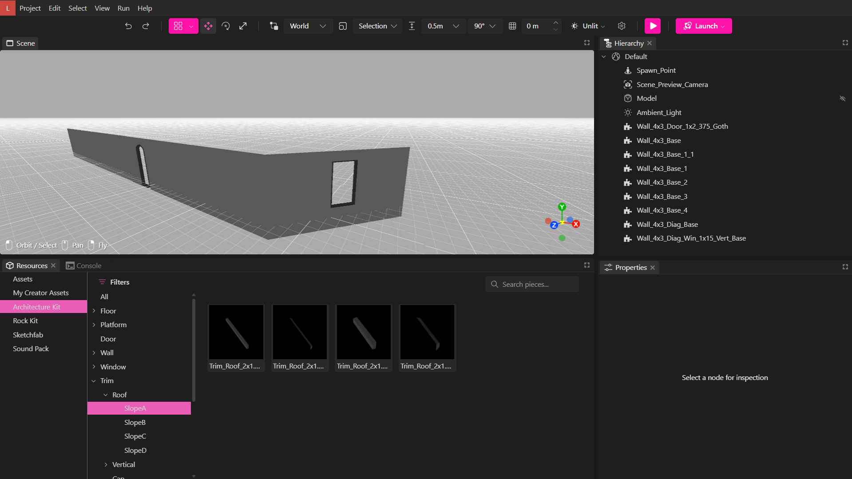Open the 0.5m move snap dropdown
This screenshot has height=479, width=852.
443,26
